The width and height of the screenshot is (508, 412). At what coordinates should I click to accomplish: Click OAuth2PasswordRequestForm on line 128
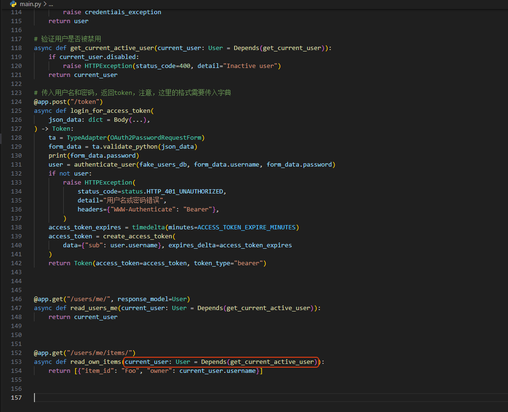click(156, 138)
